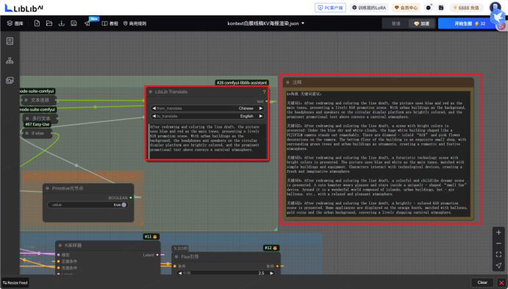Click the from_translate Chinese value
508x289 pixels.
coord(246,108)
